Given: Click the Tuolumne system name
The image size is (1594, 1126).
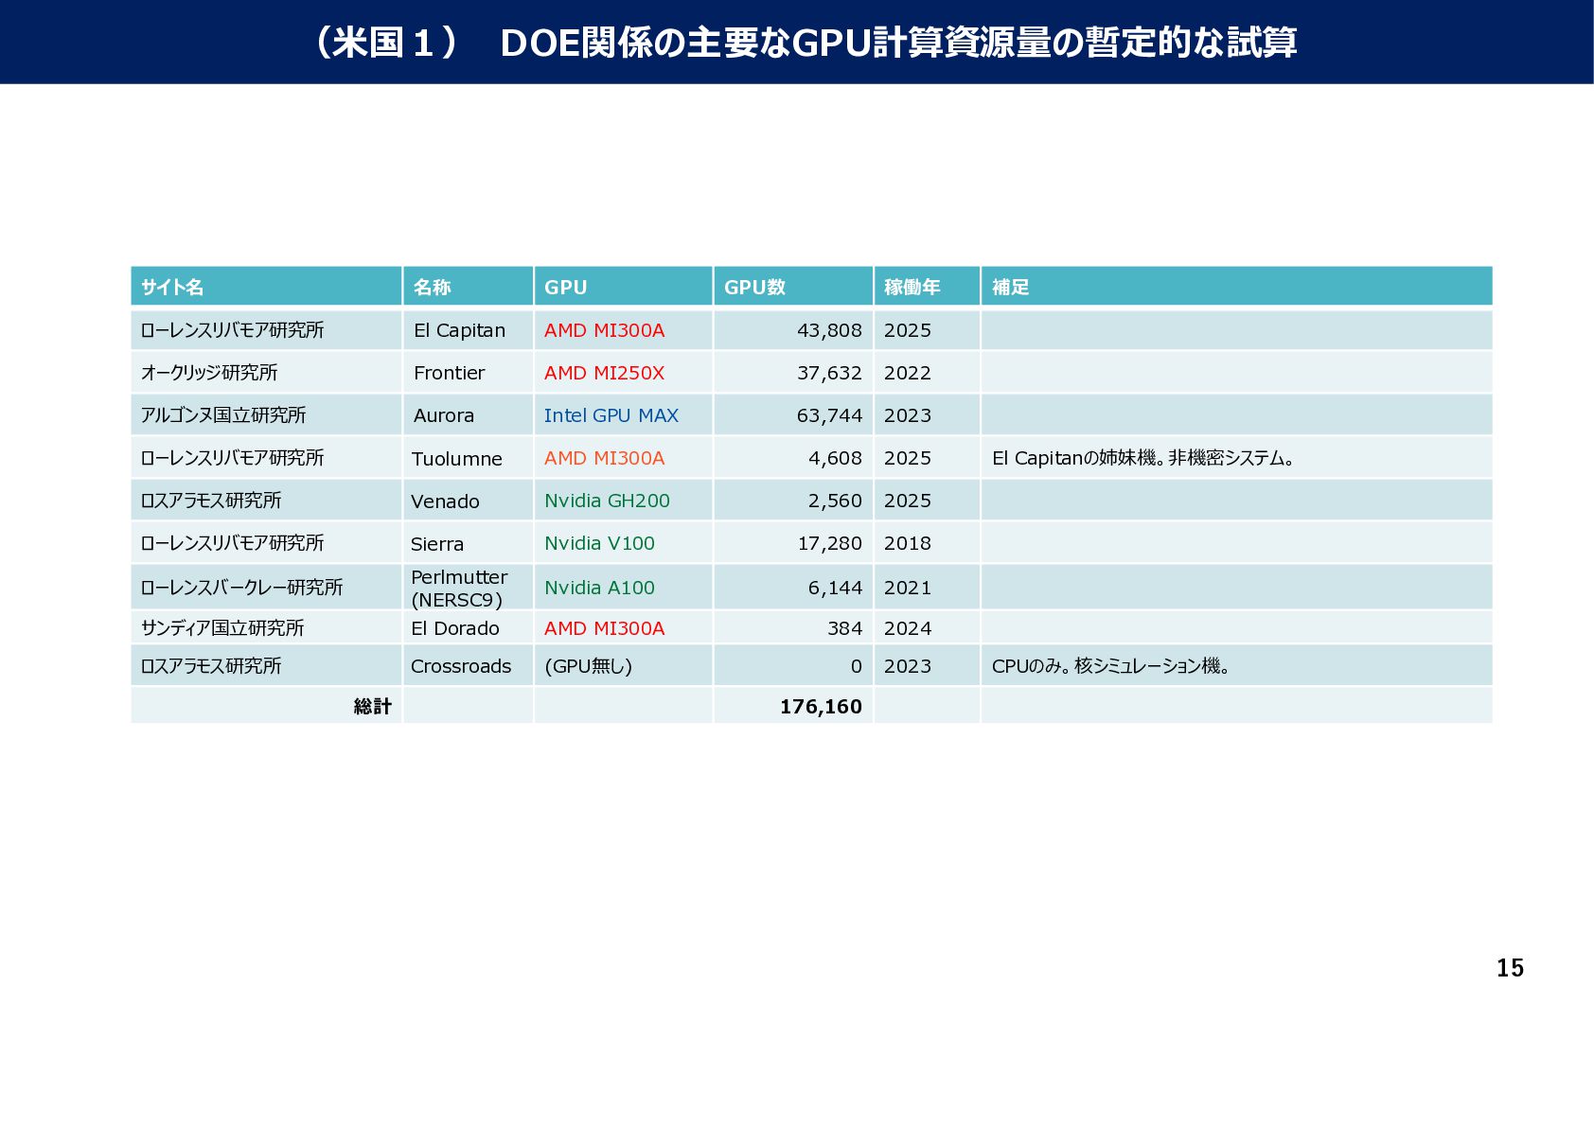Looking at the screenshot, I should pos(456,459).
